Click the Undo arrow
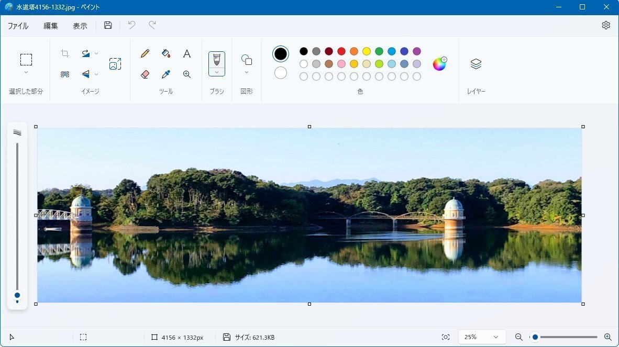The image size is (619, 347). pos(131,25)
